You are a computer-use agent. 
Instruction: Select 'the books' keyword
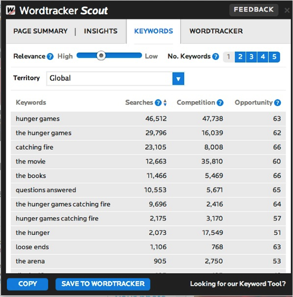click(x=31, y=176)
